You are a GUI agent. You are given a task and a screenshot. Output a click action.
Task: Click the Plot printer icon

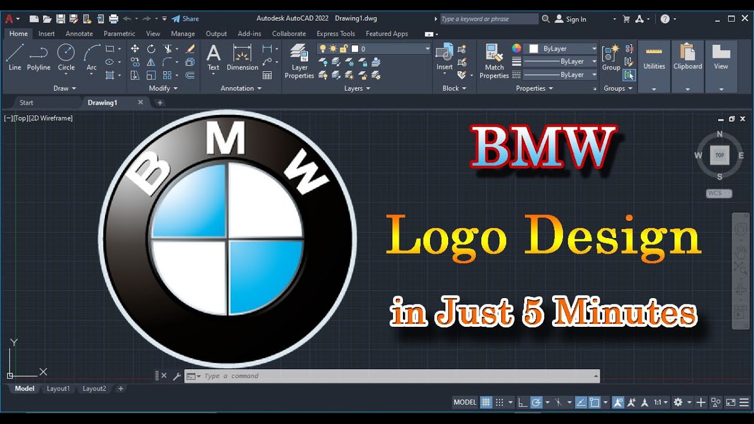click(x=114, y=19)
